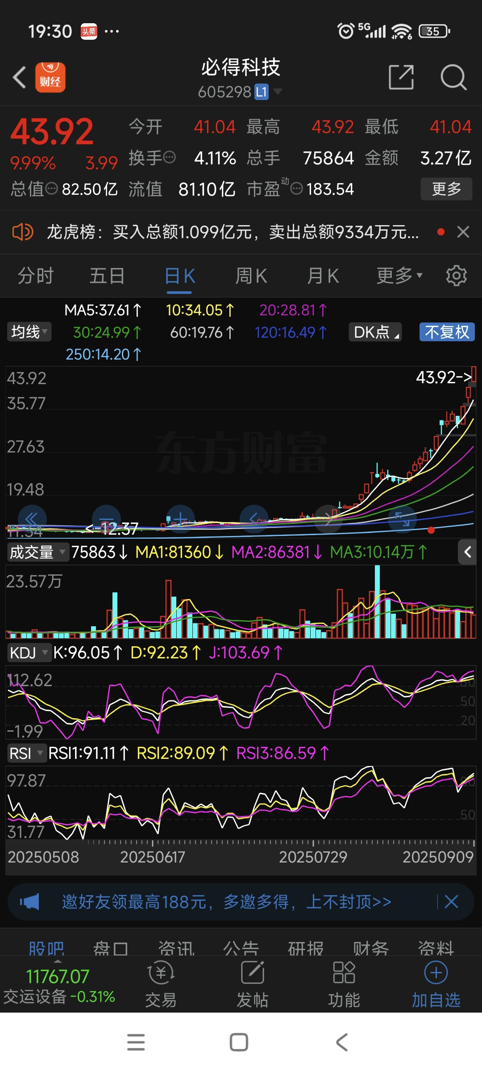Tap the info icon next to 市盈
The height and width of the screenshot is (1072, 482).
tap(297, 188)
